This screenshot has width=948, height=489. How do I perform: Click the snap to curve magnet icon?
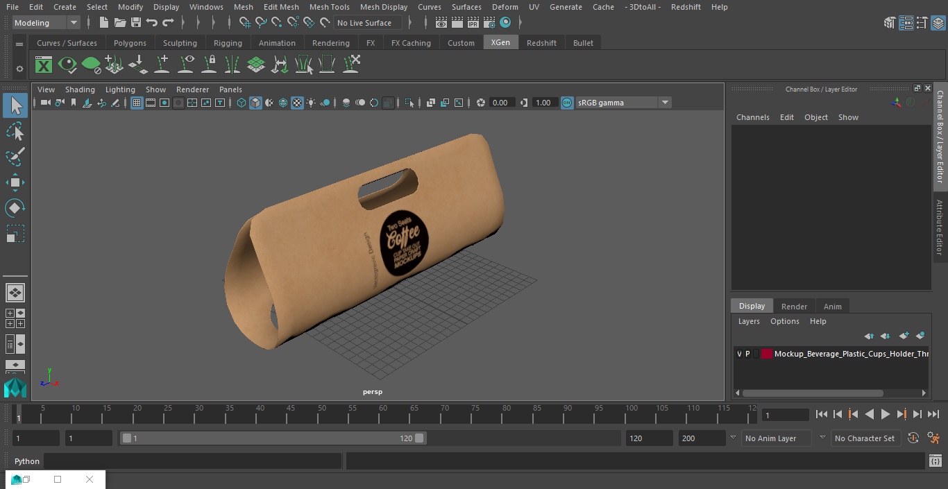pos(261,23)
